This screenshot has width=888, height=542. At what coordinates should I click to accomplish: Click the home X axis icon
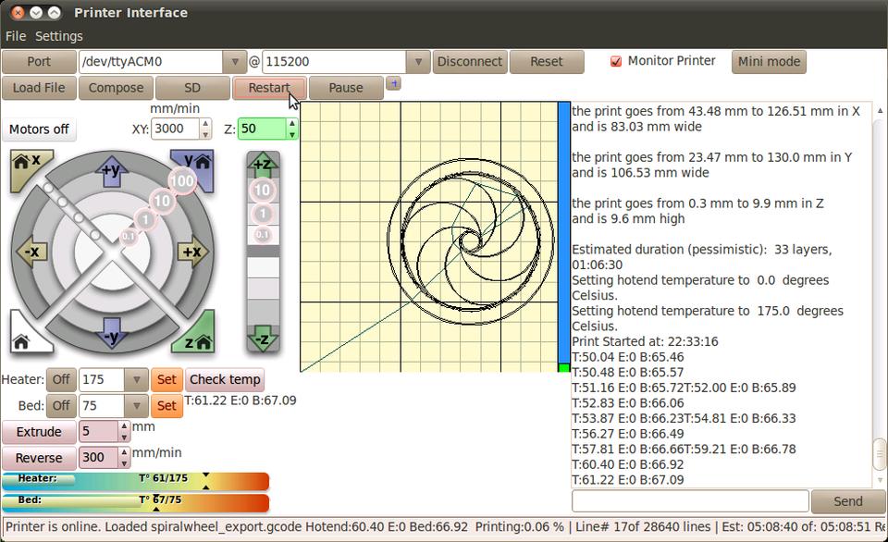[26, 168]
